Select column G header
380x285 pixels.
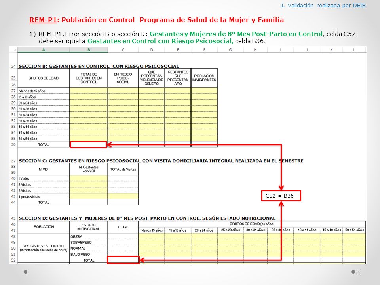(230, 50)
